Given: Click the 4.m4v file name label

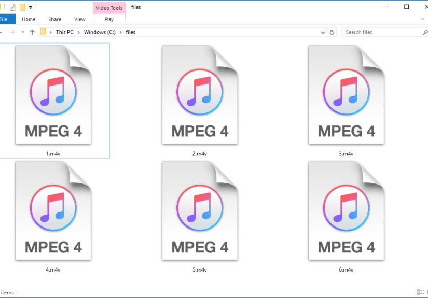Looking at the screenshot, I should point(53,270).
